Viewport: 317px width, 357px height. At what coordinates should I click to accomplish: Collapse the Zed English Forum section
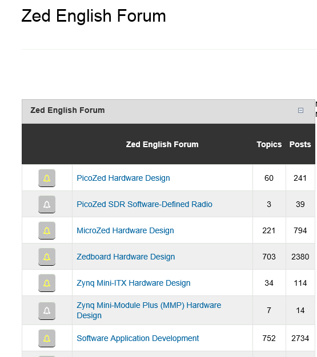300,111
